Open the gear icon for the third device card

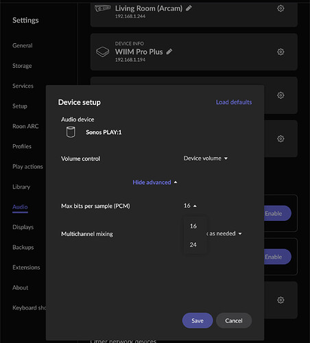point(281,95)
